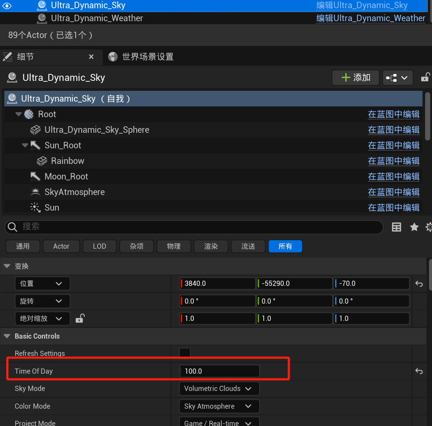Open the property matrix table icon
The image size is (432, 426).
click(397, 227)
